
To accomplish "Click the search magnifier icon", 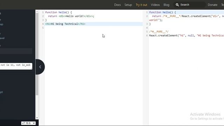I will point(177,5).
